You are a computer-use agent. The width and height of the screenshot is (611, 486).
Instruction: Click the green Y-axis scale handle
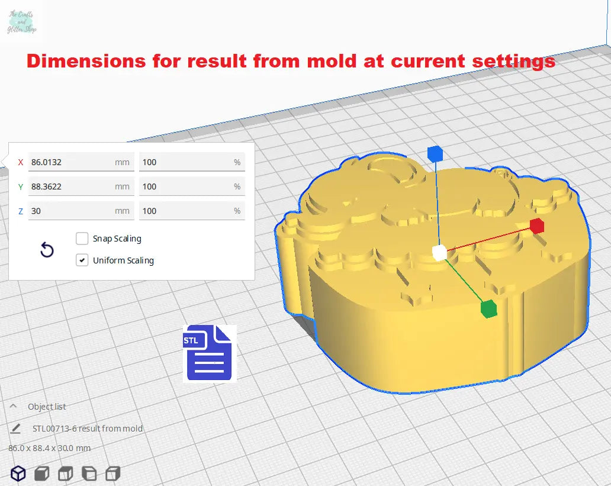pos(488,308)
